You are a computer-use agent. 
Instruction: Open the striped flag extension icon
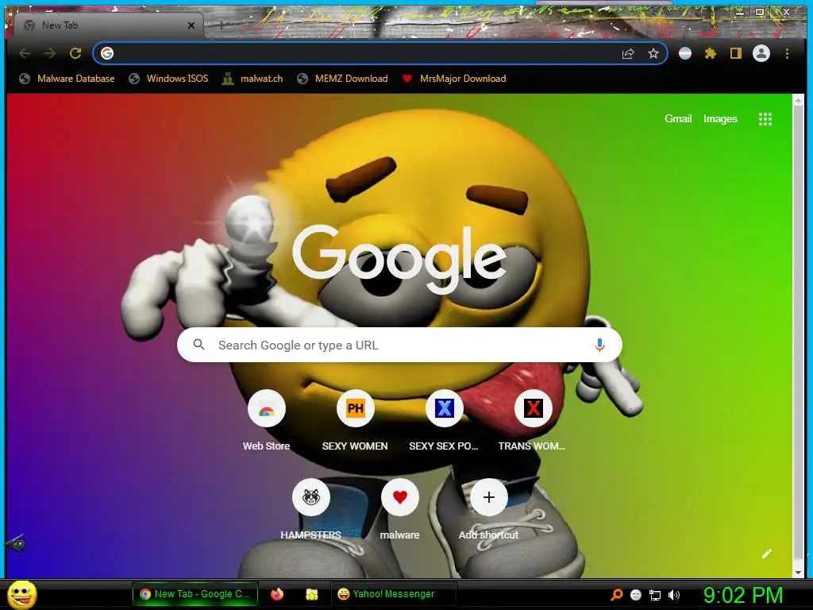point(685,53)
